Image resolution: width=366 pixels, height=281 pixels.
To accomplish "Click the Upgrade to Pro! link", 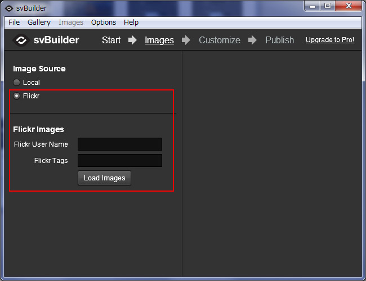I will (x=330, y=40).
